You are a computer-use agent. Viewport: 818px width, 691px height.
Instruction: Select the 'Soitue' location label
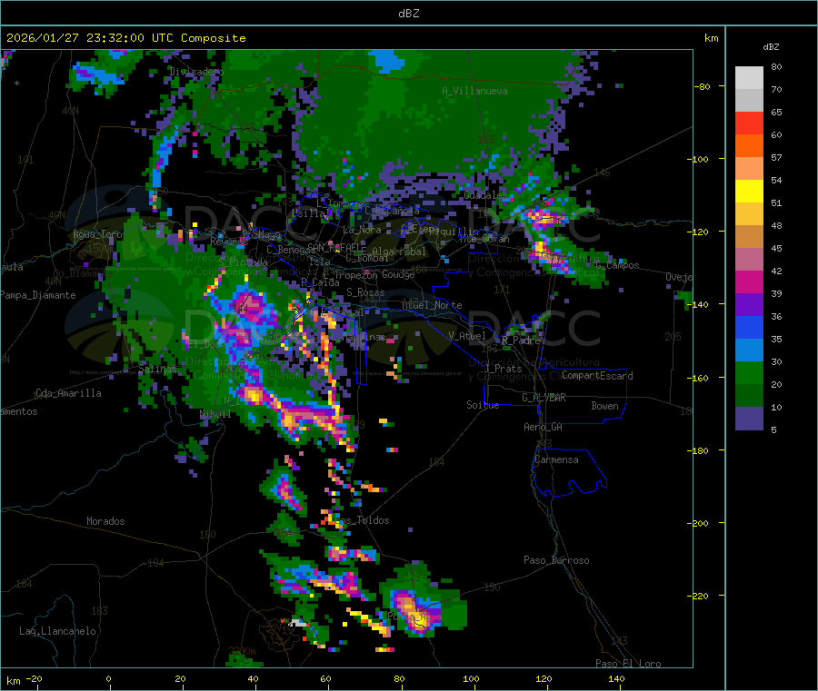point(483,405)
